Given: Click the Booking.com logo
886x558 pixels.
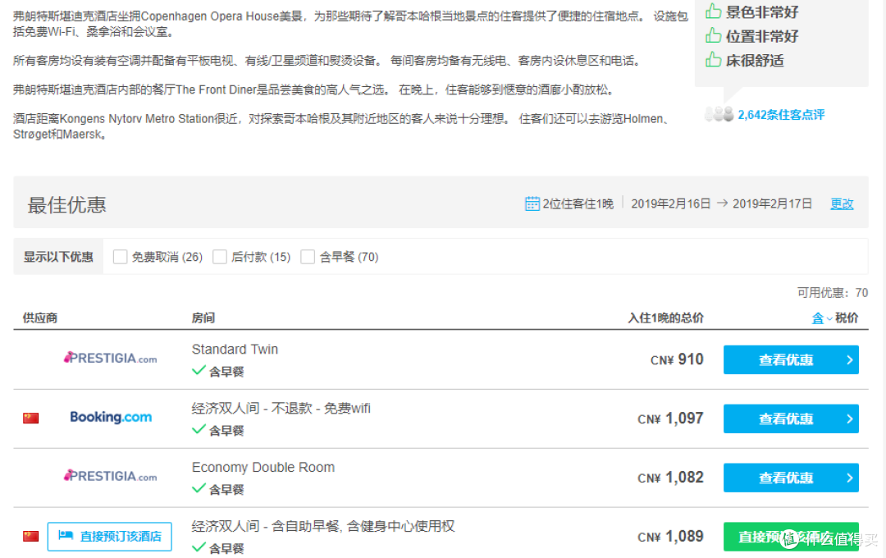Looking at the screenshot, I should (111, 417).
